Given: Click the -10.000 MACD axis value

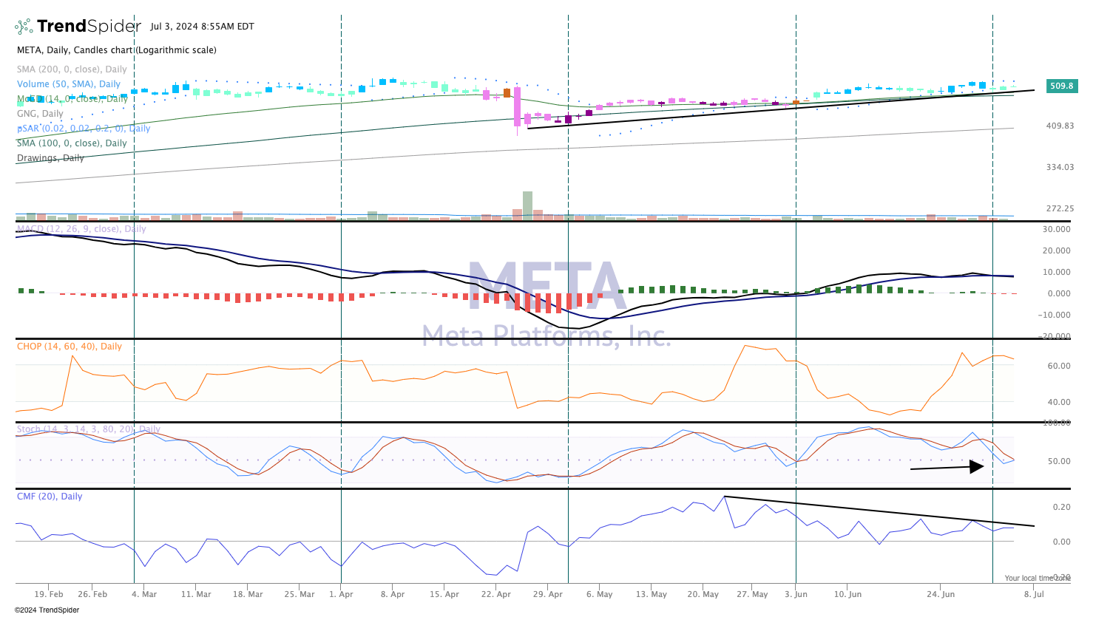Looking at the screenshot, I should coord(1055,315).
